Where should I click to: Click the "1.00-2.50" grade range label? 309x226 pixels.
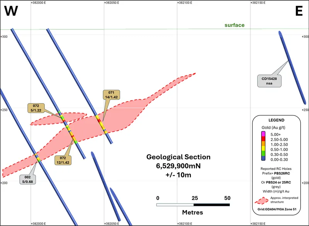[279, 144]
